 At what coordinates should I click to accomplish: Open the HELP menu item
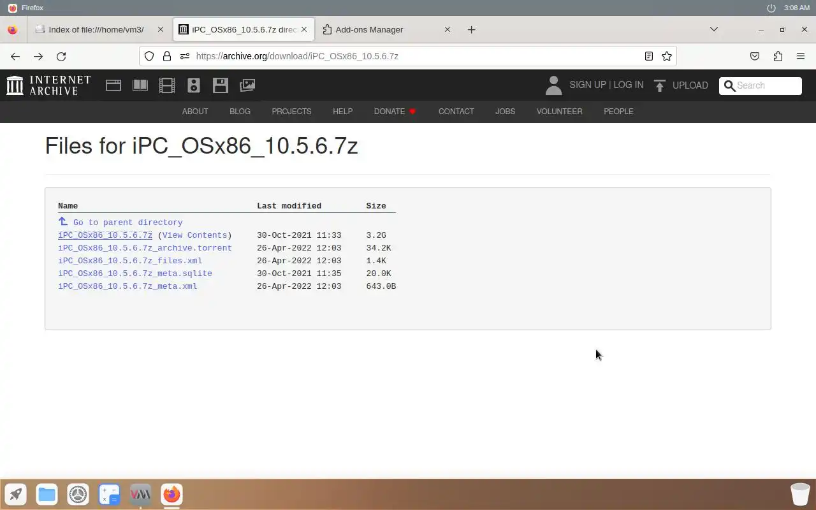342,112
